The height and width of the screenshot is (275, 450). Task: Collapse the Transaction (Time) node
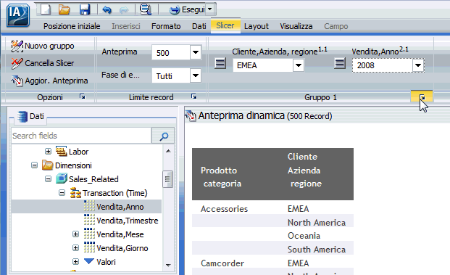pos(62,193)
